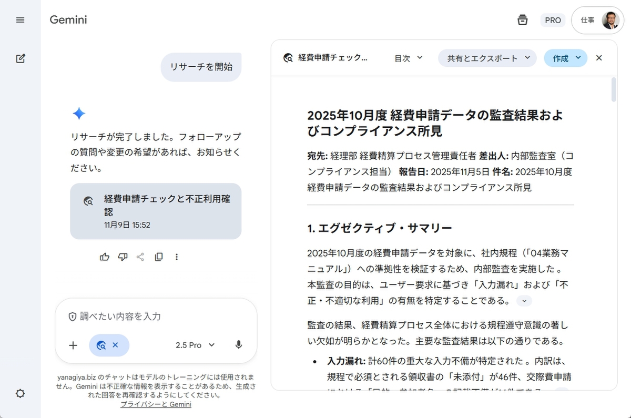Click the report title 2025年10月度 経費申請データ

(435, 123)
